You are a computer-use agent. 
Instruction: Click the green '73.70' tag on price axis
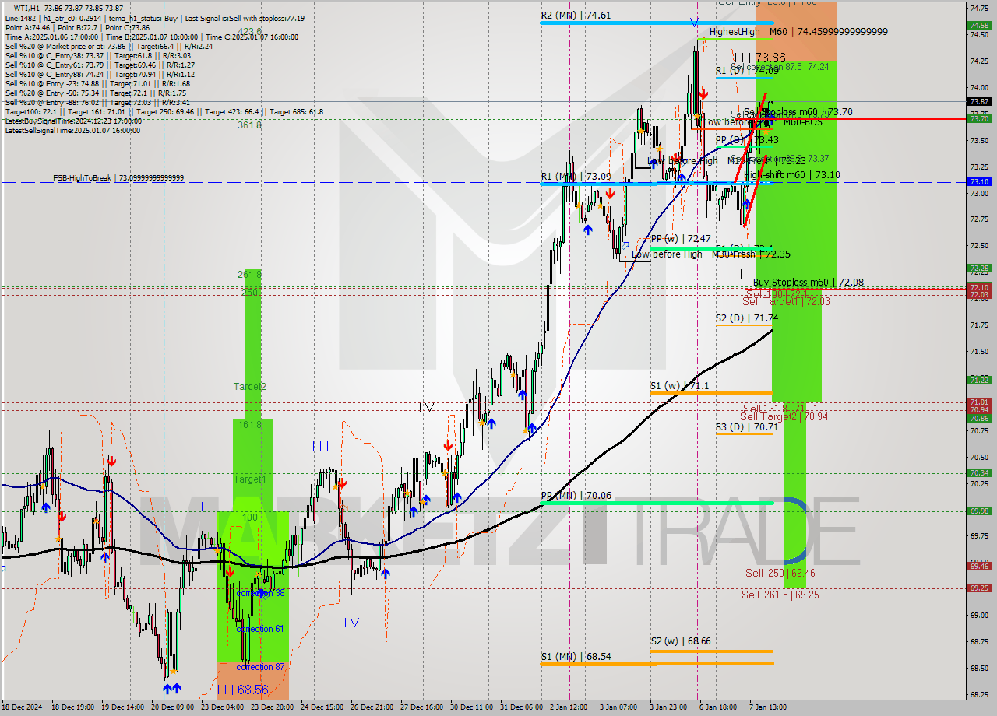(979, 118)
